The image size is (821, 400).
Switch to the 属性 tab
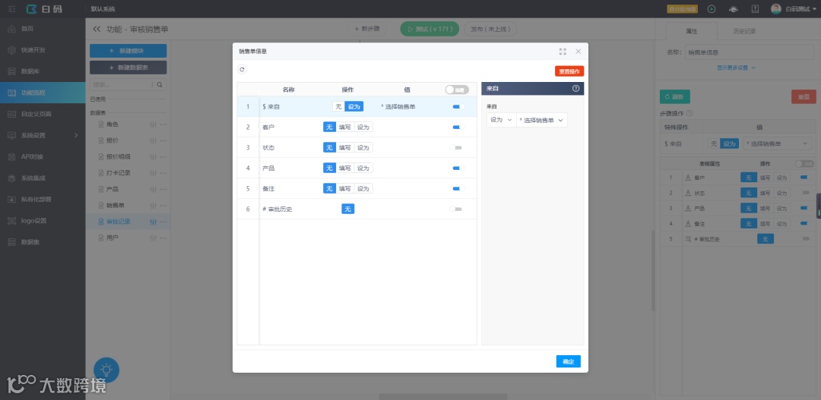tap(691, 31)
